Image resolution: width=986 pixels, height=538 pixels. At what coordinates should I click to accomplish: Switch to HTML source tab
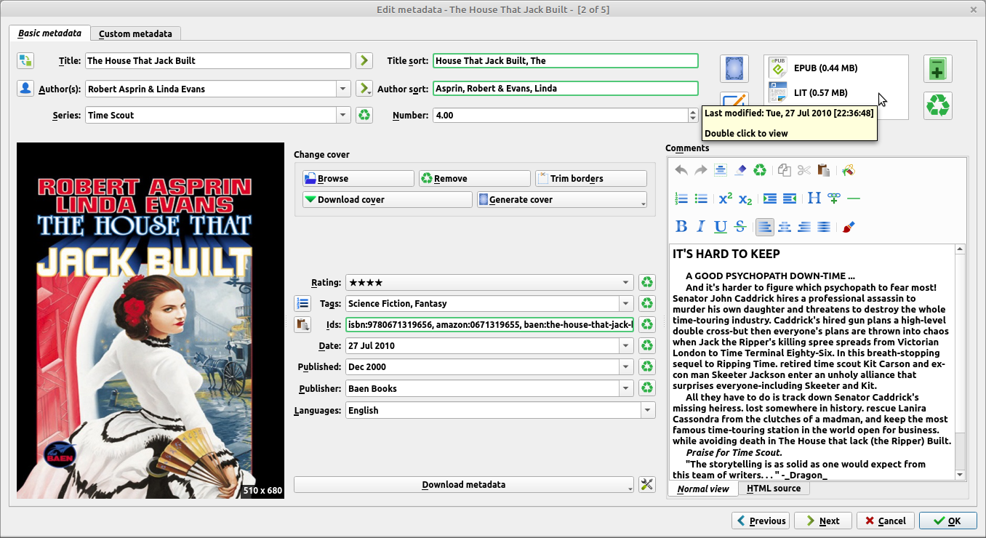point(773,489)
